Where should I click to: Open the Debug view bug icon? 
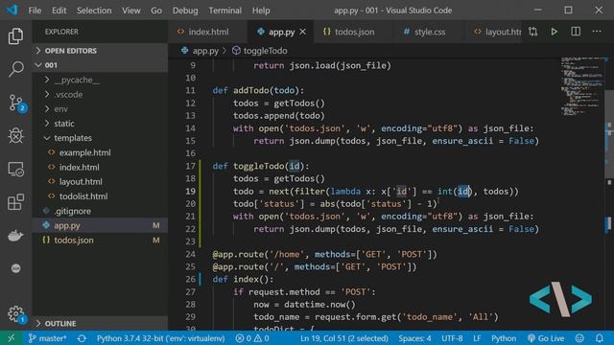click(x=15, y=136)
